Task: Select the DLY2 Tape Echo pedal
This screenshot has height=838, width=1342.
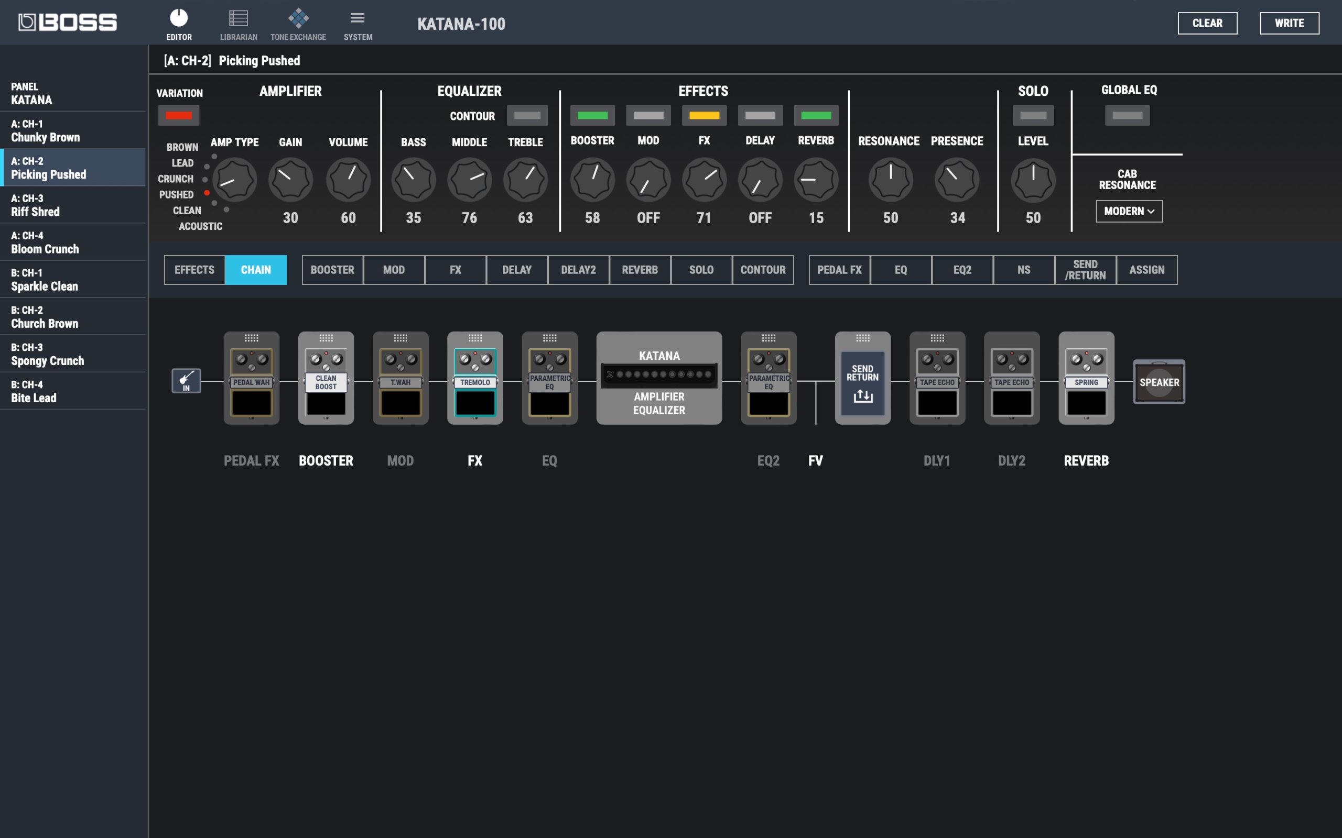Action: [x=1012, y=378]
